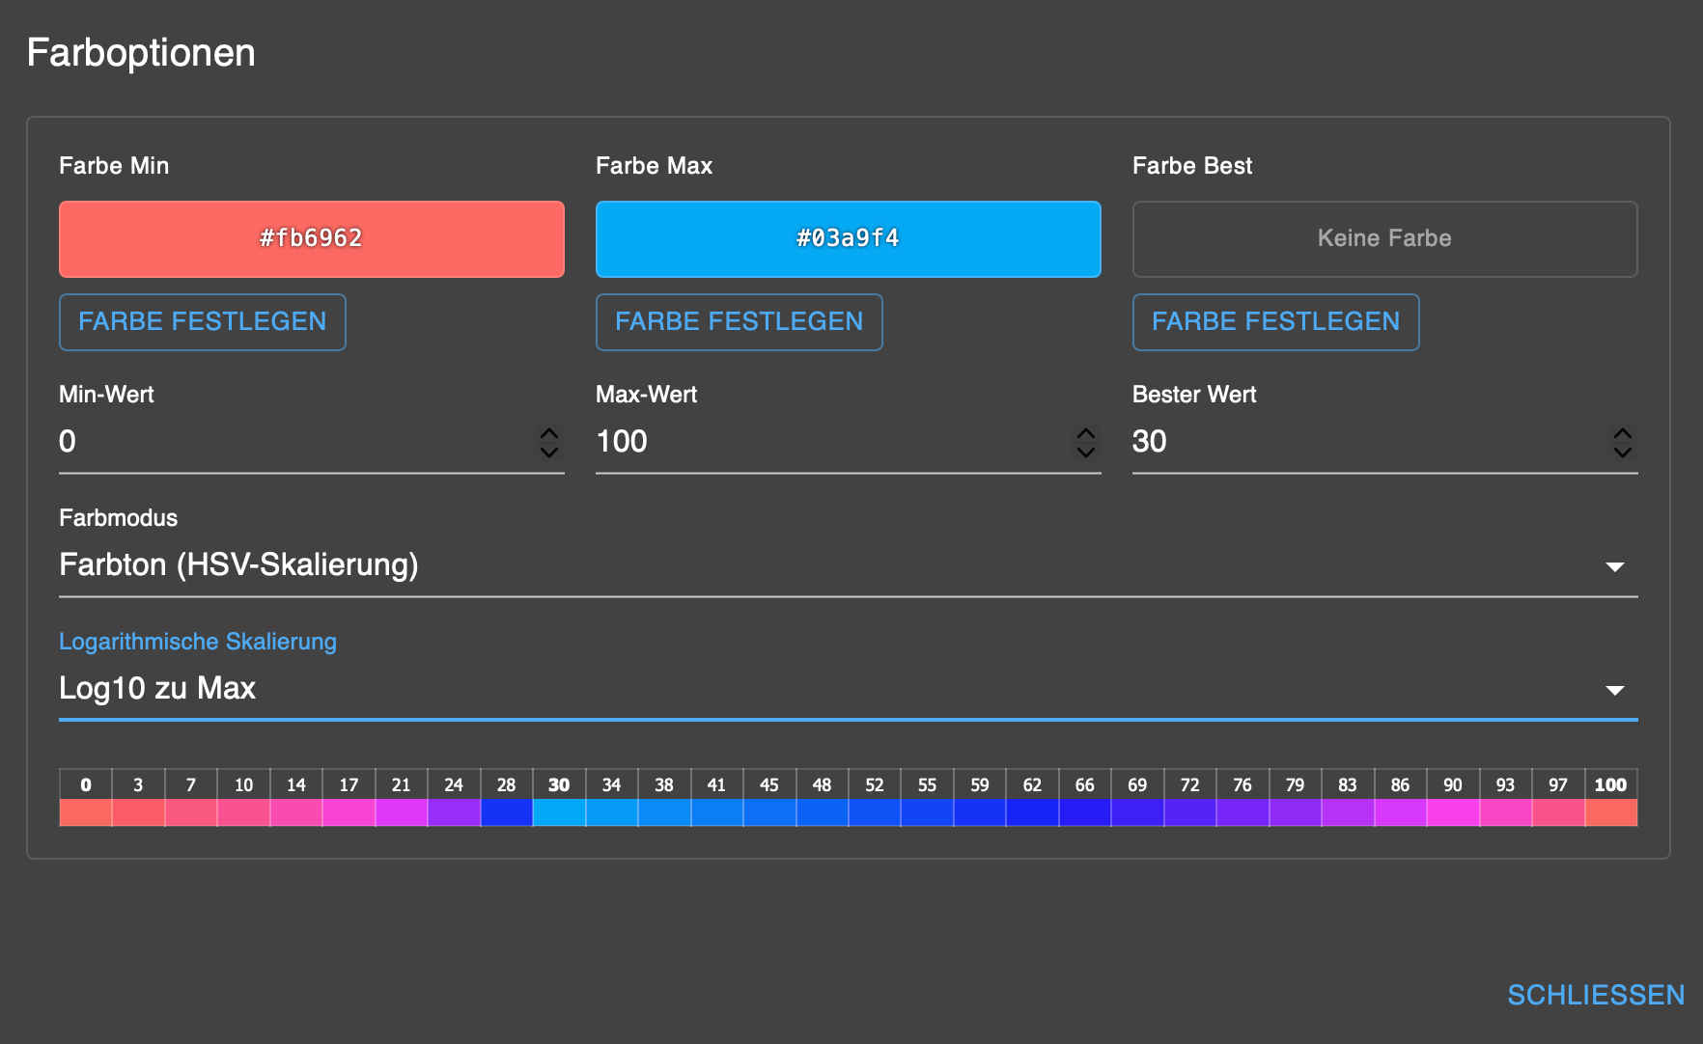The height and width of the screenshot is (1044, 1703).
Task: Click the color scale cell labeled 3
Action: tap(138, 798)
